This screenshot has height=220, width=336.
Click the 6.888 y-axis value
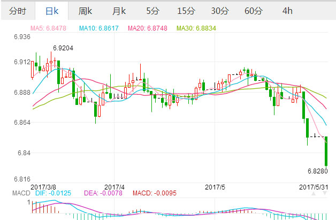(22, 93)
